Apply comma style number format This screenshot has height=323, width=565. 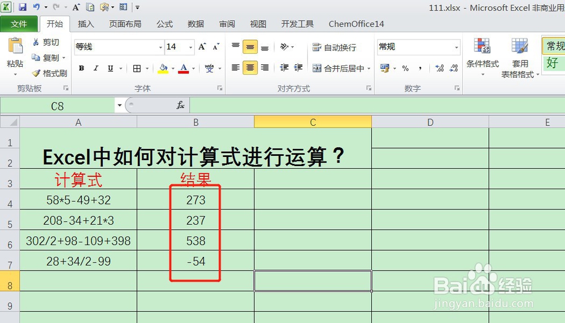420,68
